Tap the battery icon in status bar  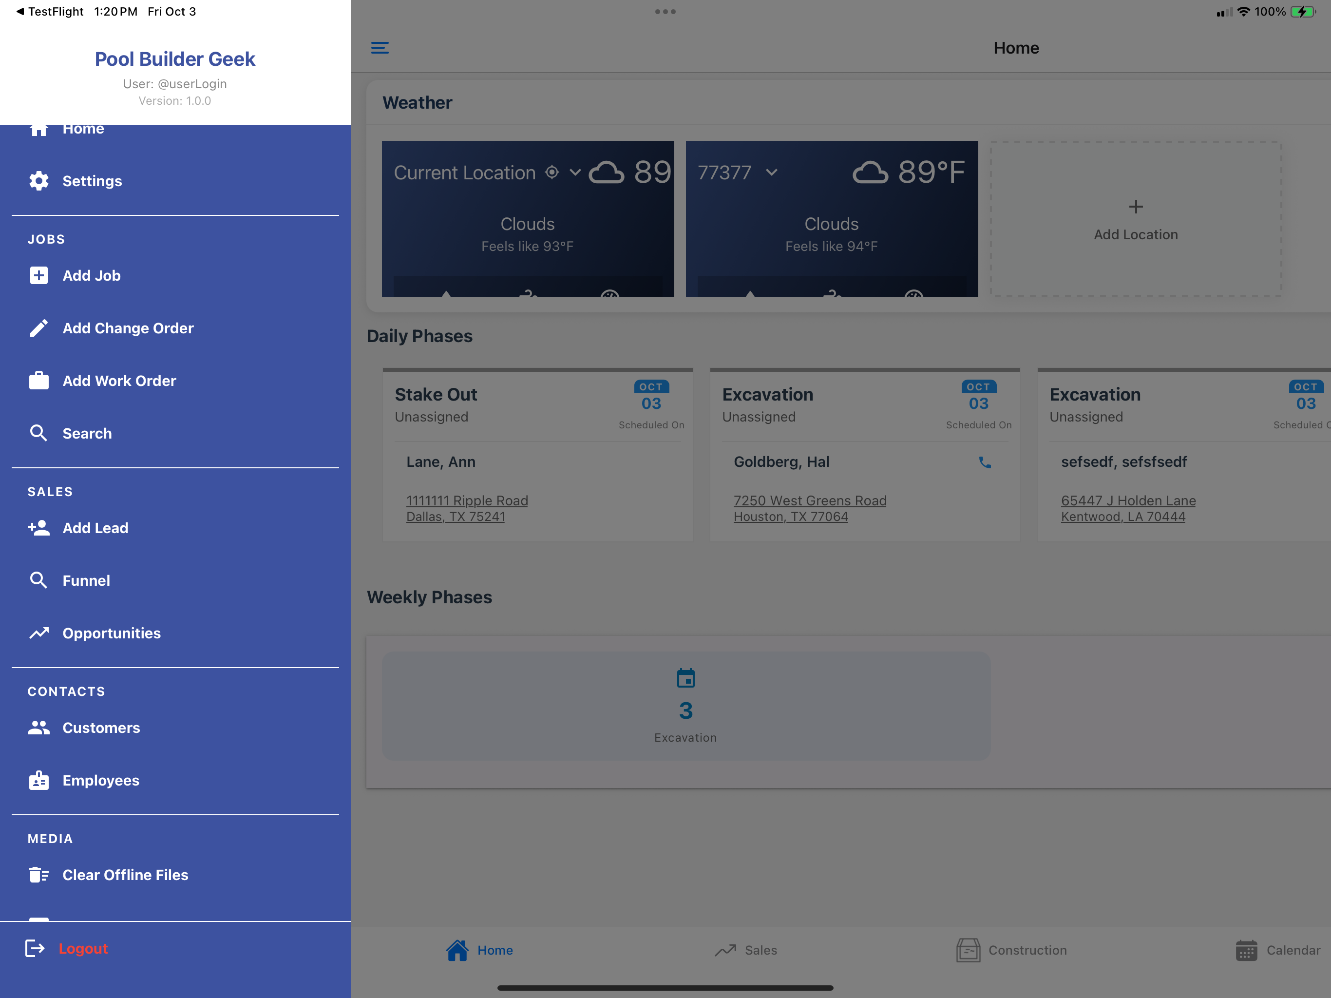tap(1303, 11)
